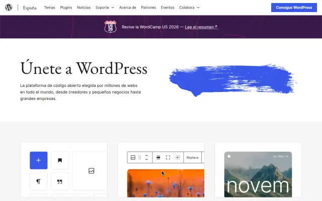This screenshot has height=201, width=322.
Task: Open Acerca de page
Action: [127, 8]
